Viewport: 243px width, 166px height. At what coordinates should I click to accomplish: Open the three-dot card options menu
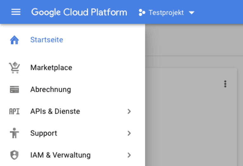pos(225,84)
